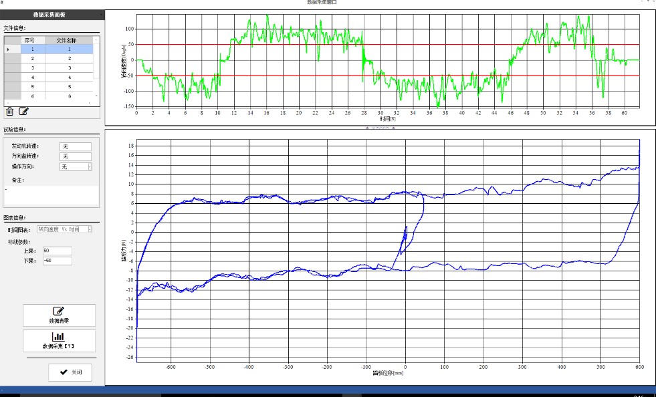Image resolution: width=656 pixels, height=397 pixels.
Task: Click the 发动机转速 input field
Action: (75, 146)
